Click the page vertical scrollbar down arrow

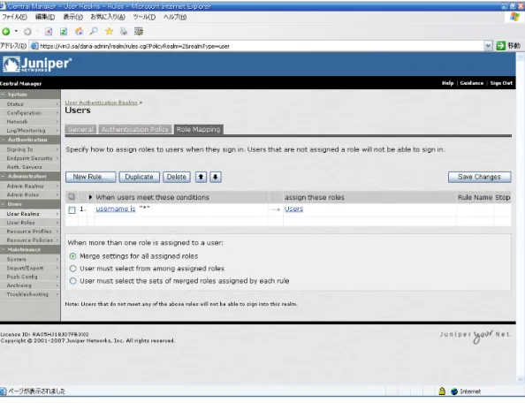[520, 379]
